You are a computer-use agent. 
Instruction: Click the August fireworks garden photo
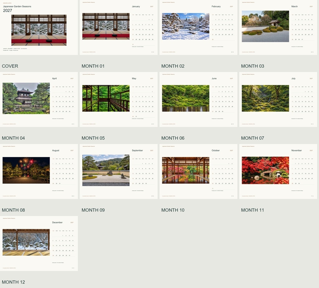coord(26,170)
